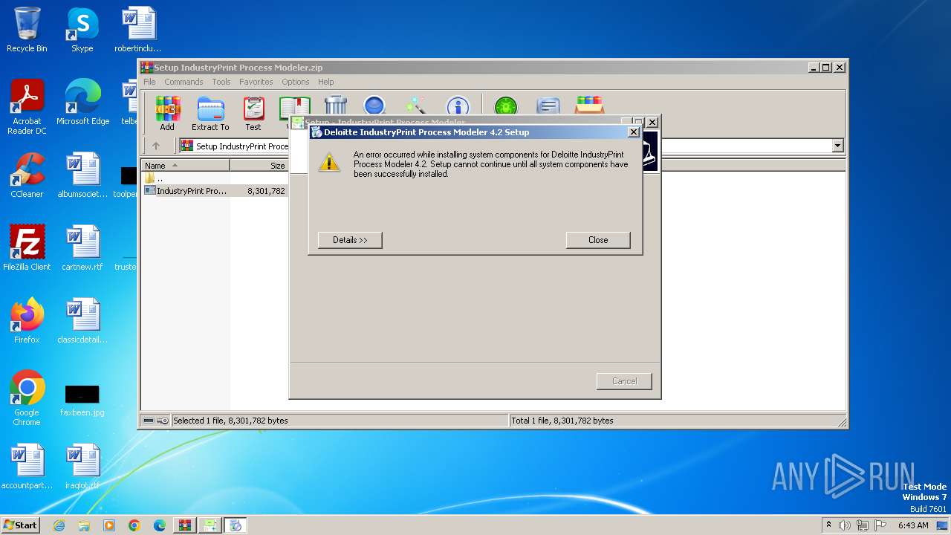Click the SFX books-in-box toolbar icon

(x=589, y=106)
